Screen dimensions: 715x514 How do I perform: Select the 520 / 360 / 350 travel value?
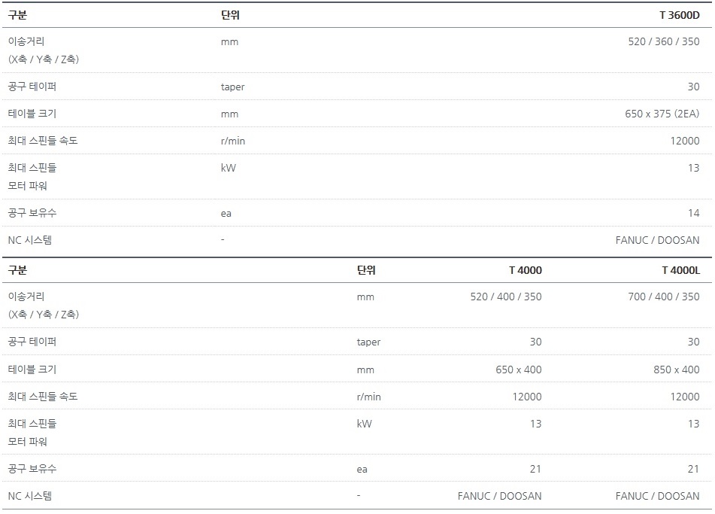click(663, 41)
